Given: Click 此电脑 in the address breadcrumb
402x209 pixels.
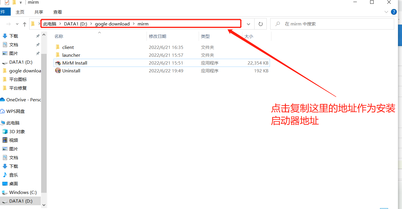Looking at the screenshot, I should click(50, 24).
